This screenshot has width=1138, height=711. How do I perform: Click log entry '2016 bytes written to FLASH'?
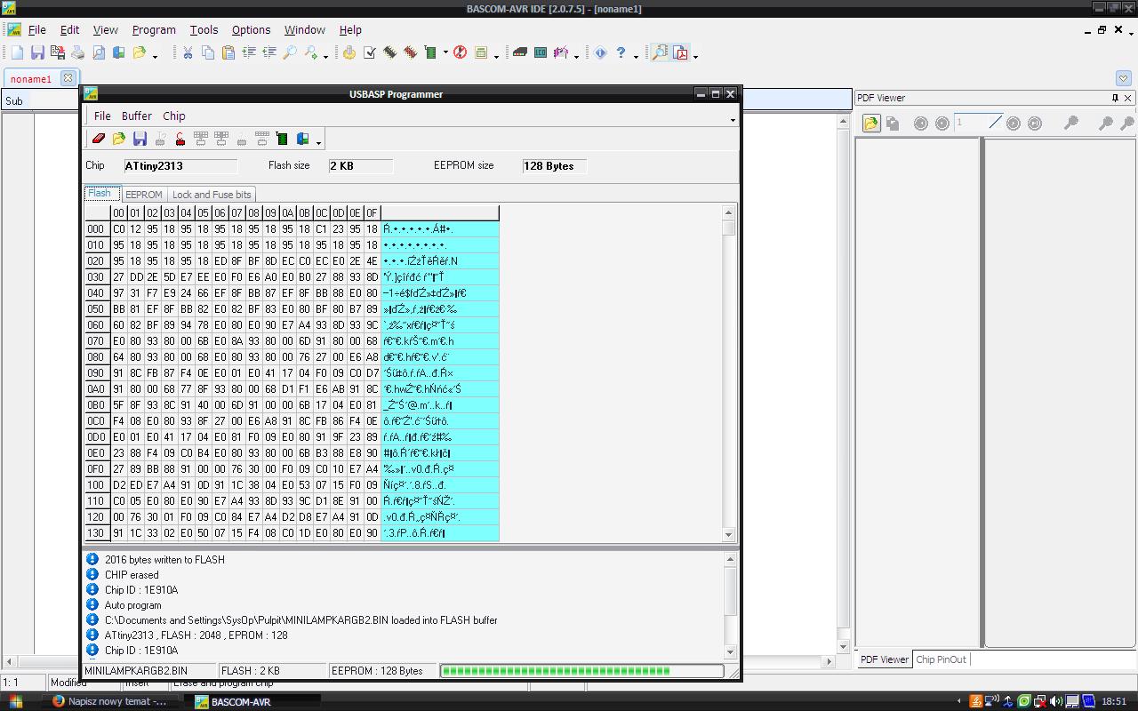pyautogui.click(x=164, y=560)
